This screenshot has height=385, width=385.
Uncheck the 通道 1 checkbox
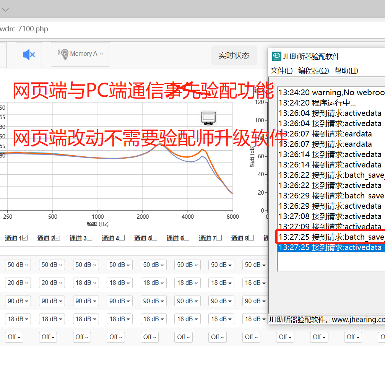[x=25, y=238]
